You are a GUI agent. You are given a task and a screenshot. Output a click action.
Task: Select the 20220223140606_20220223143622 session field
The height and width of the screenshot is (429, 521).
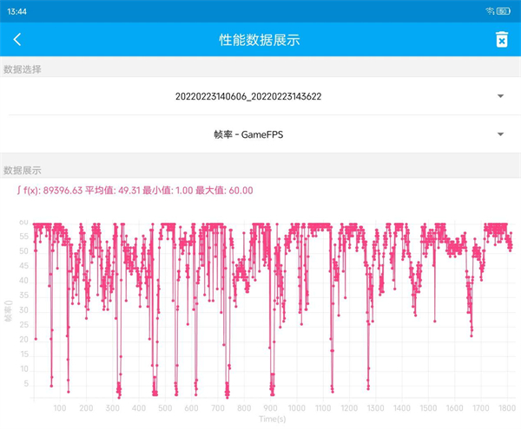pos(247,96)
